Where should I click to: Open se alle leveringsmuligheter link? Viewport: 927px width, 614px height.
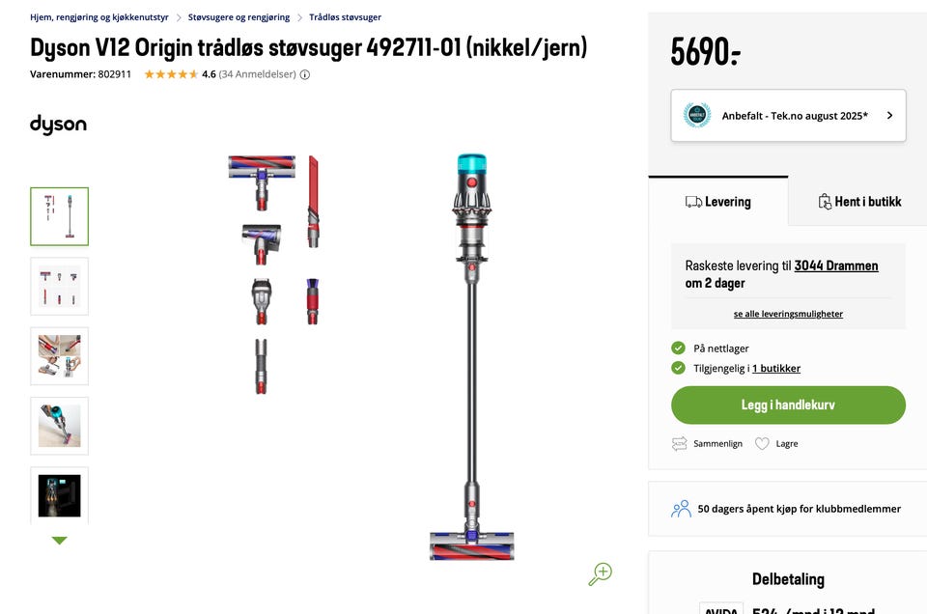788,314
